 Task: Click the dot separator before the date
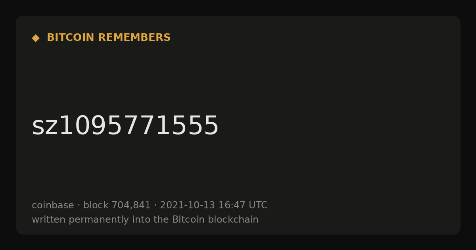coord(155,206)
